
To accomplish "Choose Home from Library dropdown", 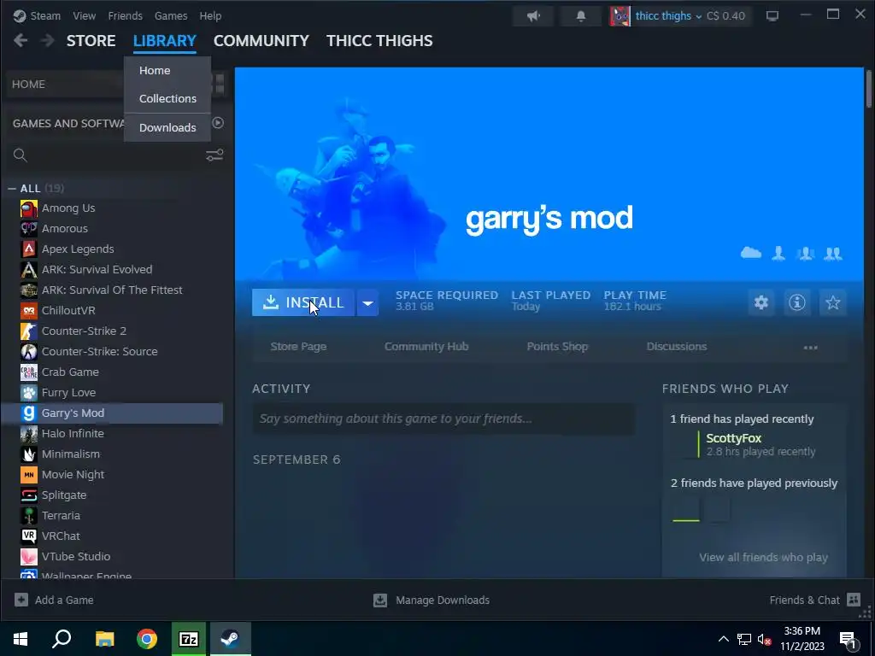I will tap(167, 70).
